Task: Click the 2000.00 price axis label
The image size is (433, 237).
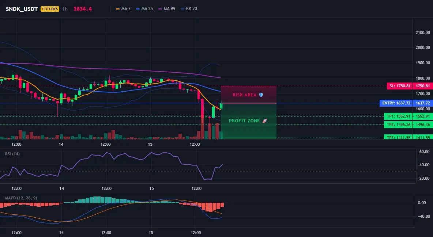Action: pos(423,47)
